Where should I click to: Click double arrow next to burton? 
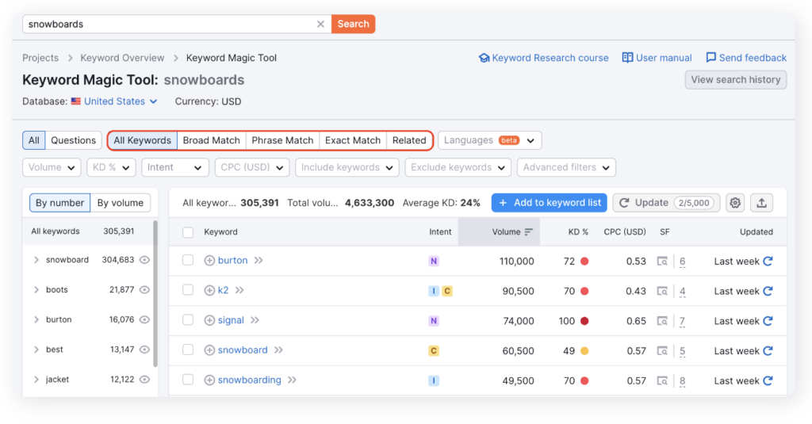coord(259,261)
